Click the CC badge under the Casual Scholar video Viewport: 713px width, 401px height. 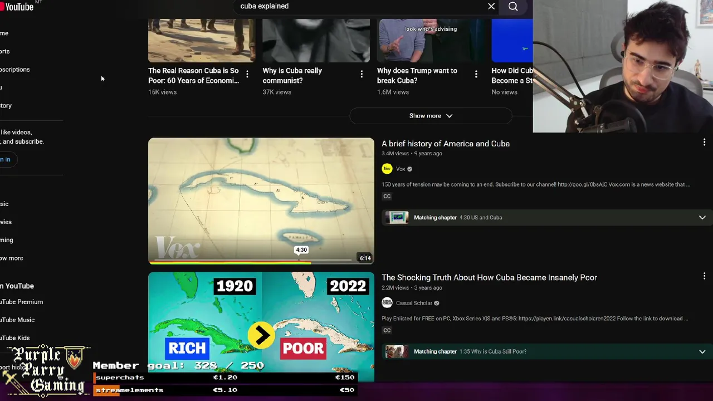387,330
